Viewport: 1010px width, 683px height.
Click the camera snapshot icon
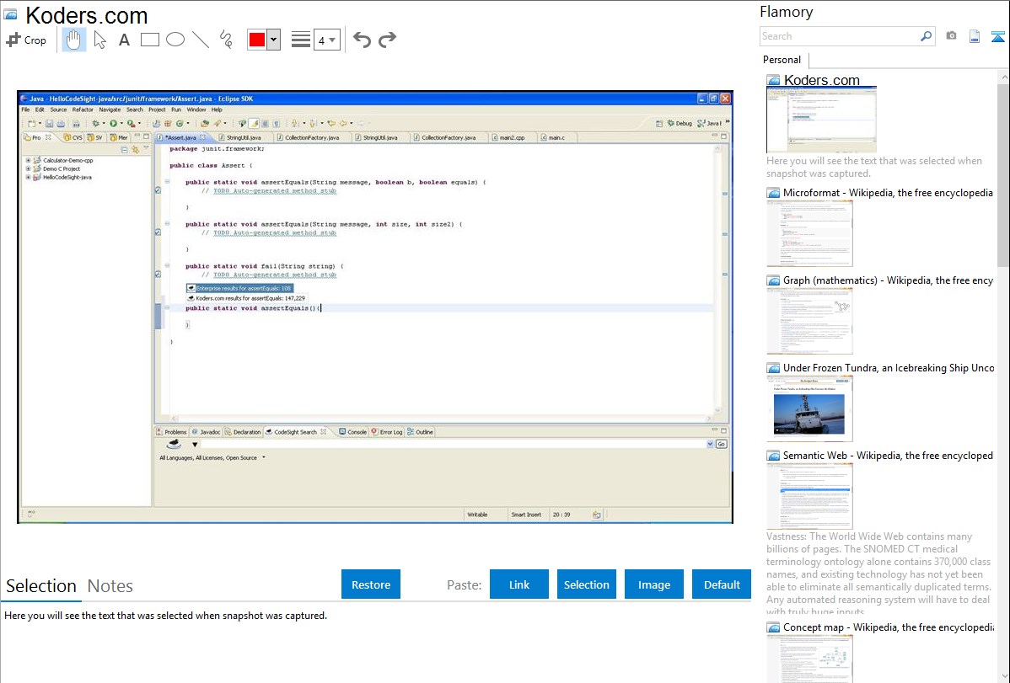(951, 36)
